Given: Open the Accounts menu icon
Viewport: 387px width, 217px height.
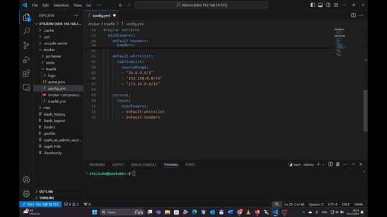Looking at the screenshot, I should [x=27, y=180].
